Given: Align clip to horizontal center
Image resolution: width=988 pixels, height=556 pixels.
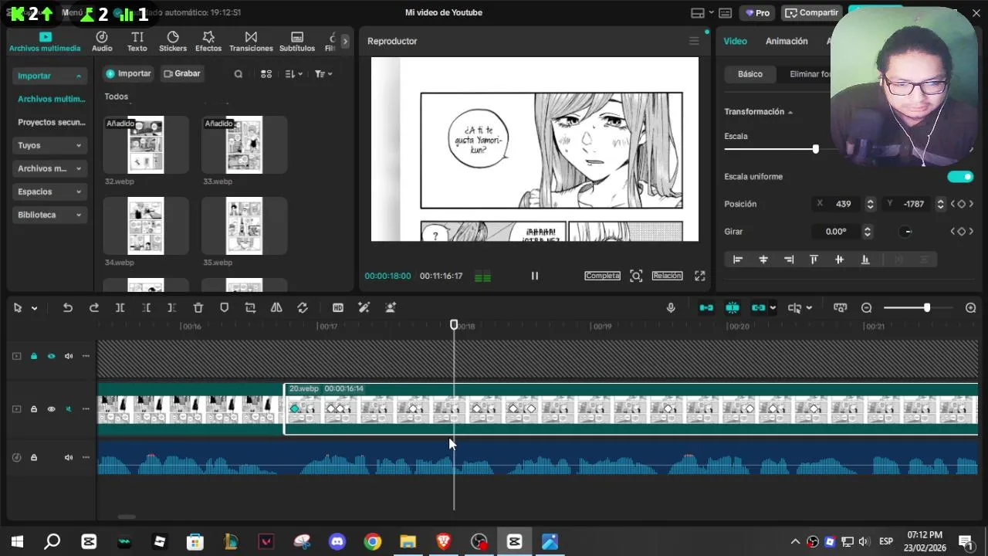Looking at the screenshot, I should tap(763, 259).
